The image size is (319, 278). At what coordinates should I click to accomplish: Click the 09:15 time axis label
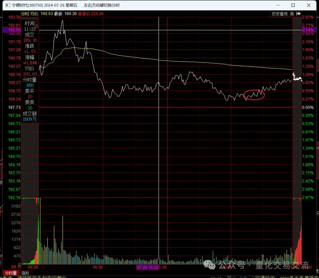(x=17, y=267)
